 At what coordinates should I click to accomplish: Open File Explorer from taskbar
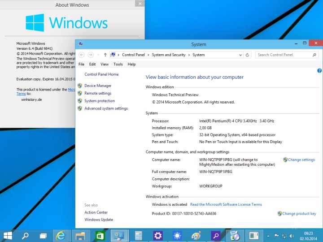click(x=80, y=236)
